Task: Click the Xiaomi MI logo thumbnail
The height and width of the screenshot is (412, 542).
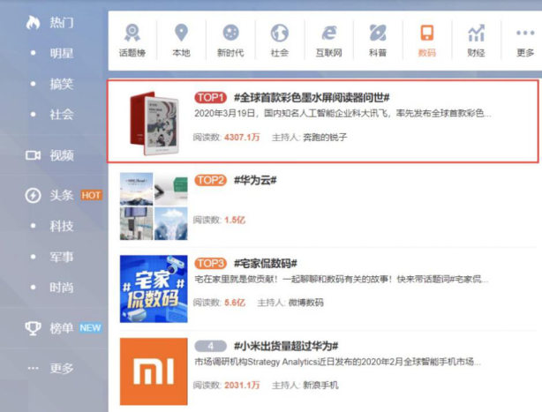Action: click(x=154, y=371)
